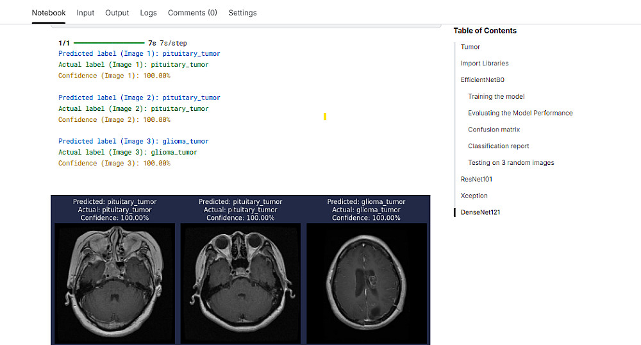Navigate to the Xception section

[x=474, y=196]
